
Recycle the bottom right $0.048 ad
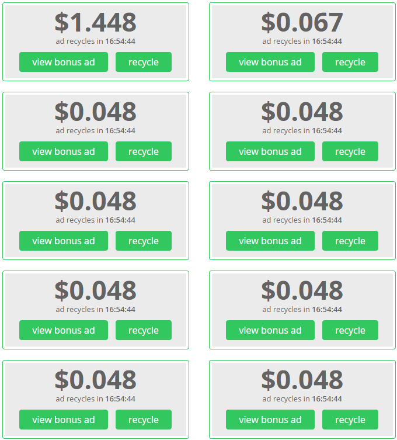click(350, 419)
